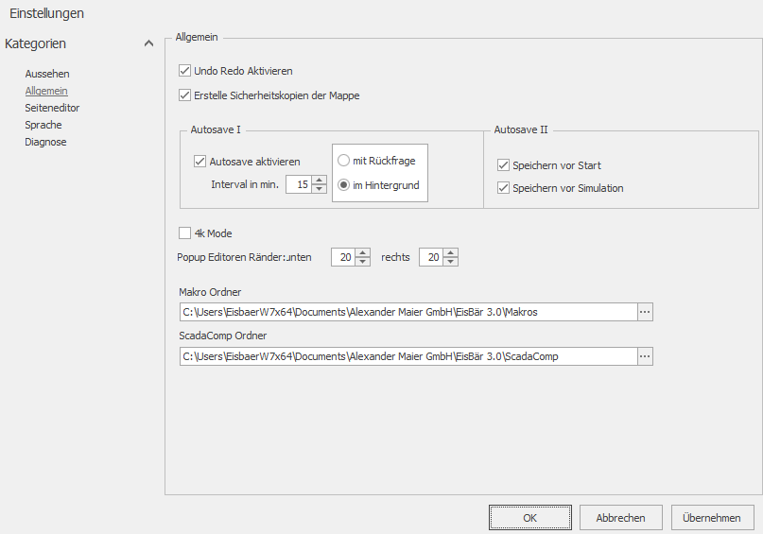Click the Makro Ordner label
This screenshot has width=763, height=534.
tap(210, 292)
